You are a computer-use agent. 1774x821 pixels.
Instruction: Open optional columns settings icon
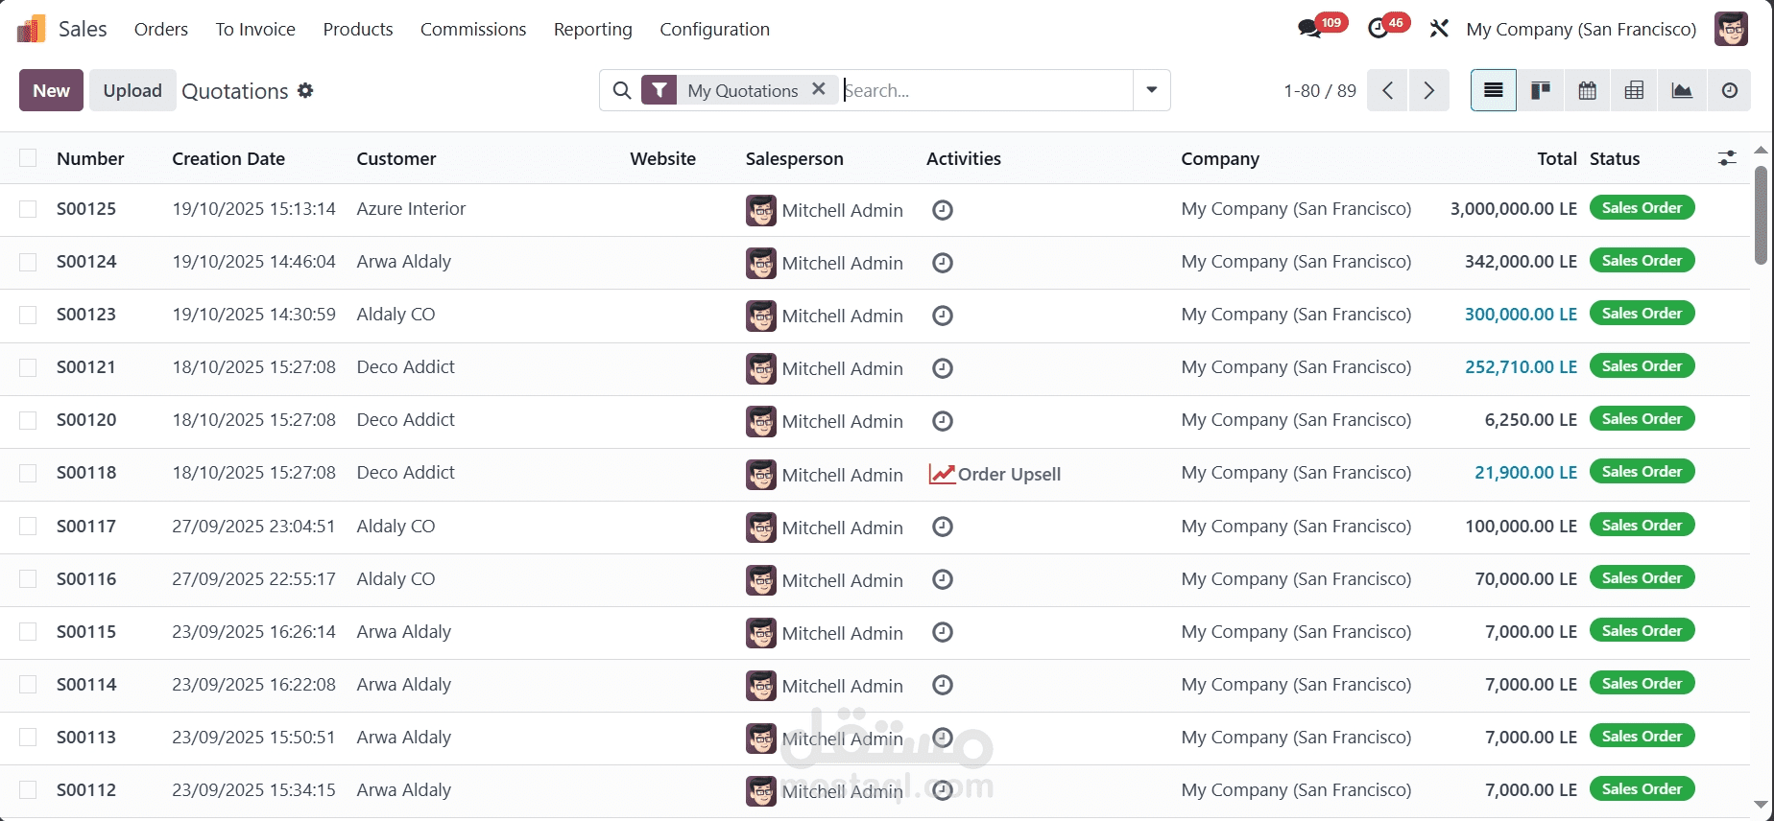(x=1727, y=158)
